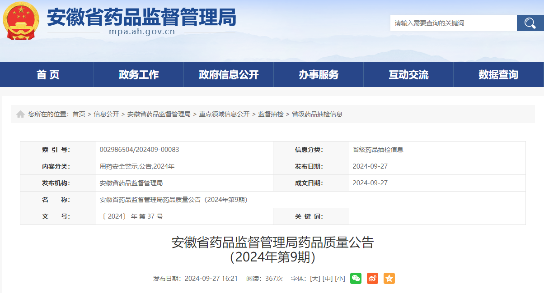544x293 pixels.
Task: Open the 办事服务 menu item
Action: pyautogui.click(x=319, y=75)
